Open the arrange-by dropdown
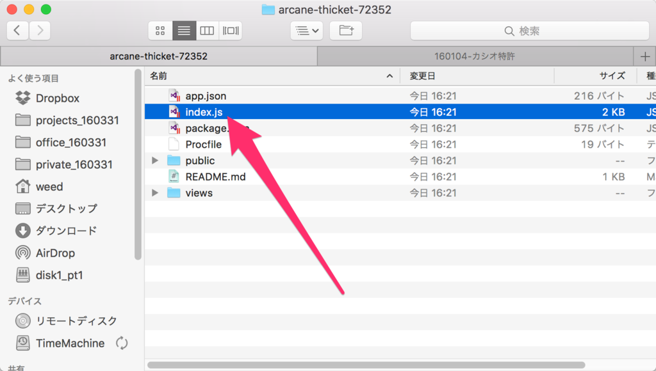 pyautogui.click(x=307, y=31)
